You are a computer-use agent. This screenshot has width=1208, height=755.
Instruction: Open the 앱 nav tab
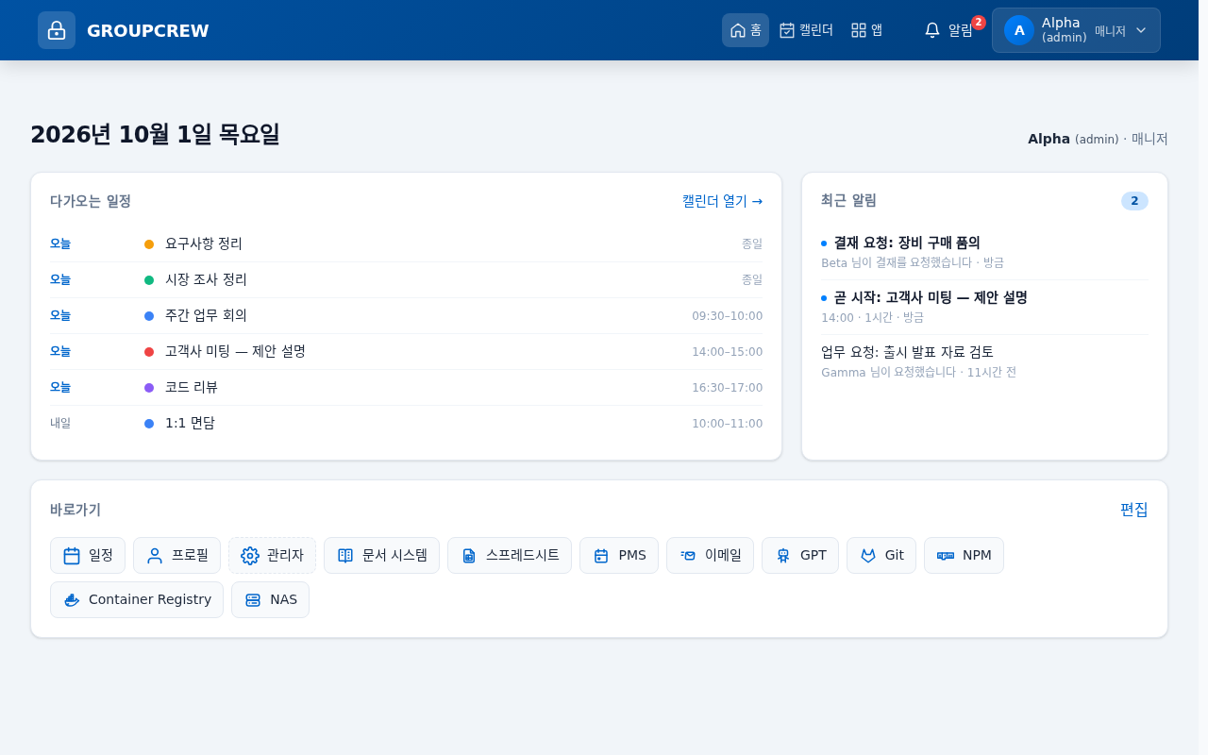tap(866, 30)
